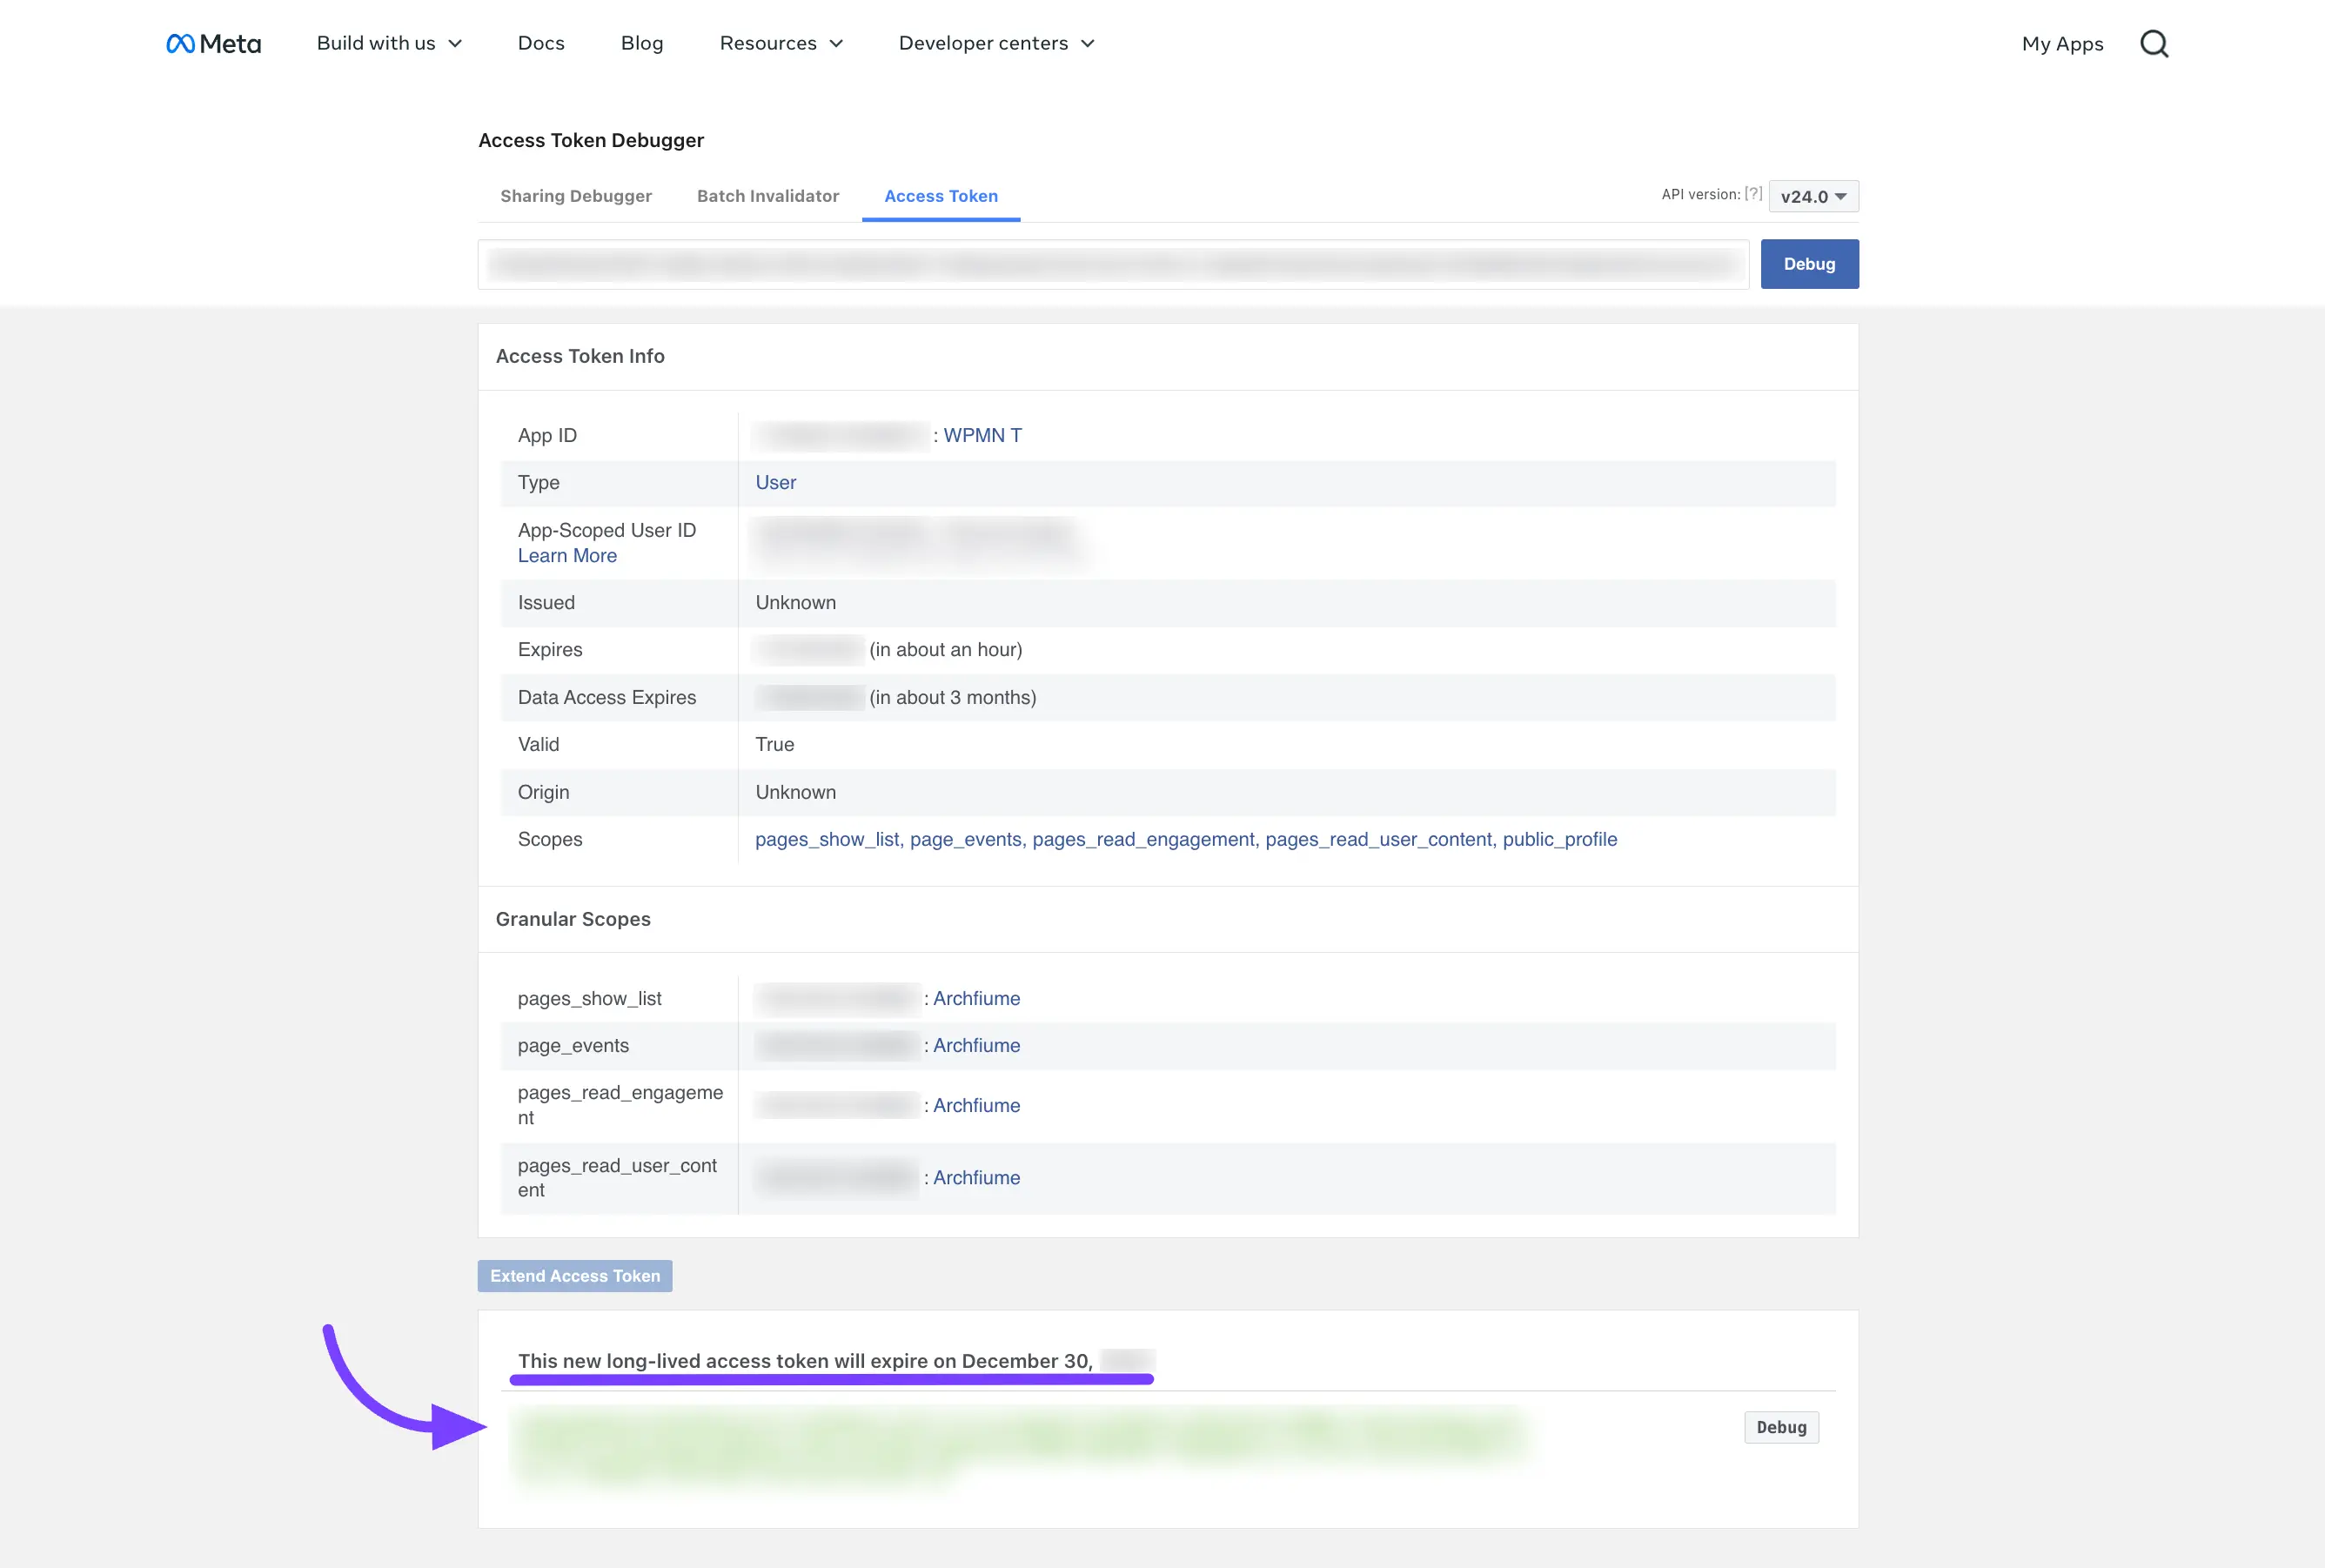Viewport: 2325px width, 1568px height.
Task: Go to My Apps
Action: (x=2061, y=43)
